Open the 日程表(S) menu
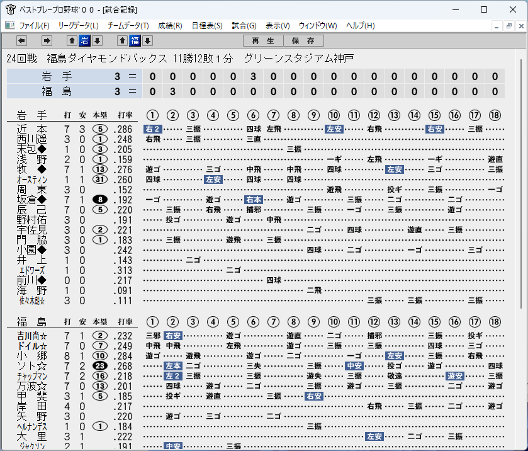The image size is (528, 451). point(207,26)
